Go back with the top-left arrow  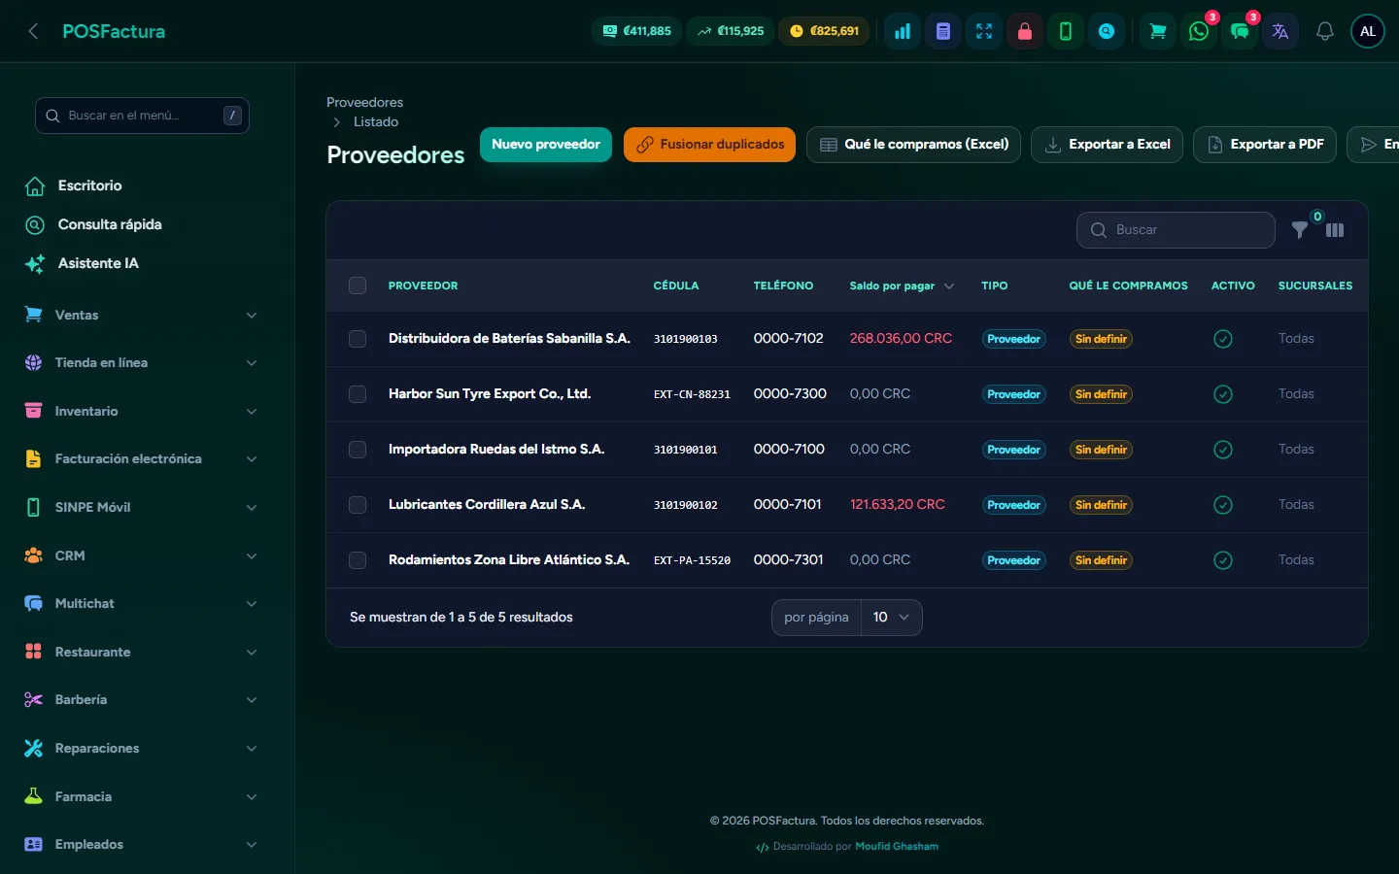(33, 31)
